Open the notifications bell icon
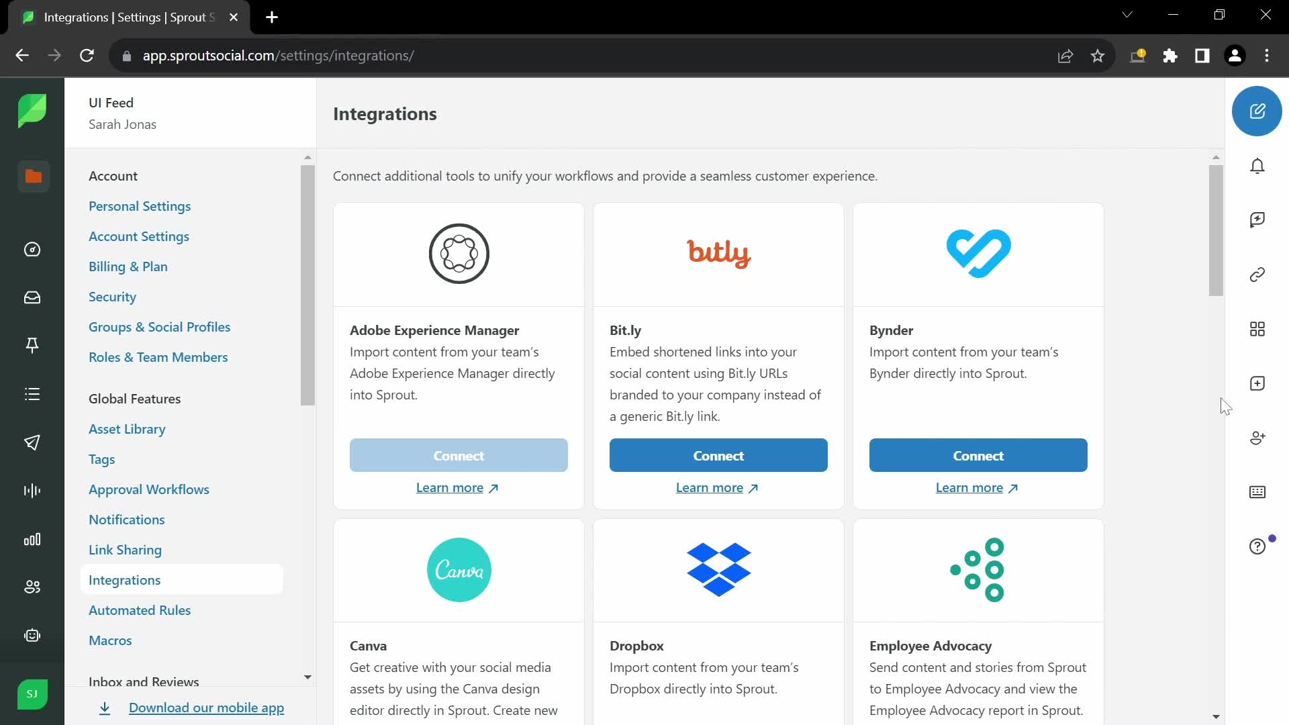 (x=1258, y=166)
